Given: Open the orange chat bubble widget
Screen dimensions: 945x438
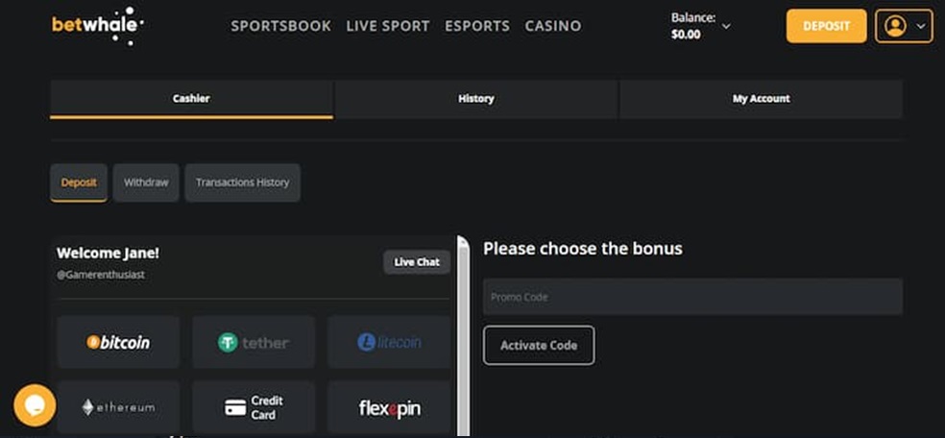Looking at the screenshot, I should 34,404.
